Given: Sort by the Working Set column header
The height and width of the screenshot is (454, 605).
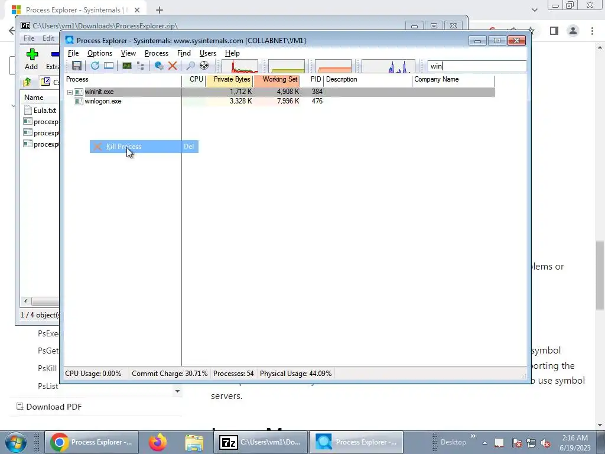Looking at the screenshot, I should pos(277,80).
